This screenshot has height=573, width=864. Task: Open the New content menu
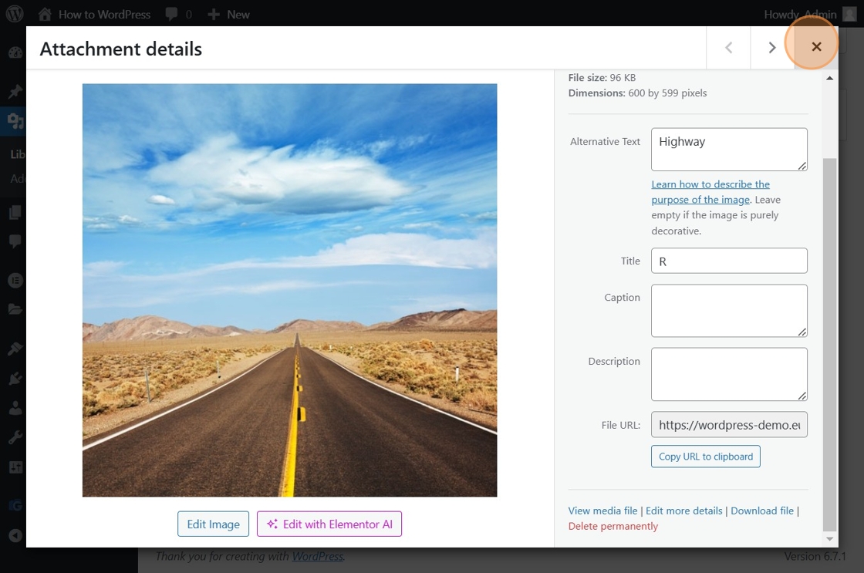pyautogui.click(x=228, y=15)
